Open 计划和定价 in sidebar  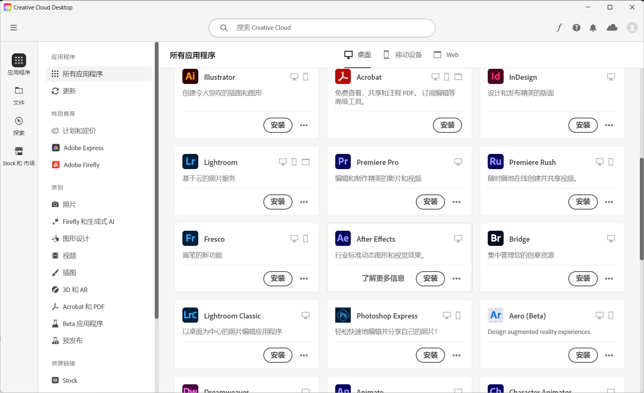point(99,130)
